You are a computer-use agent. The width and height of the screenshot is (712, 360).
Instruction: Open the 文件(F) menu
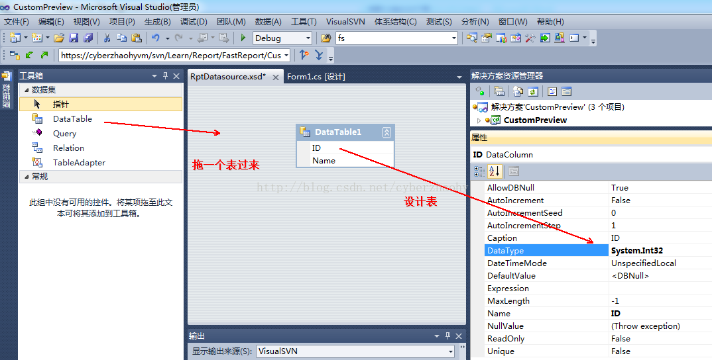coord(17,22)
